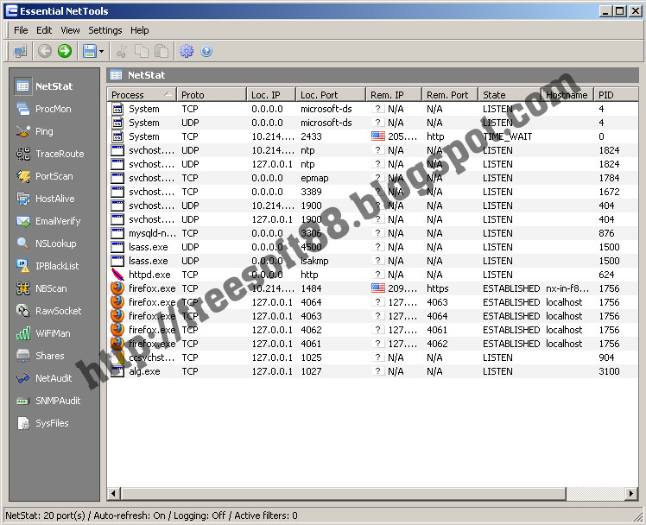Open the View menu

(x=70, y=30)
